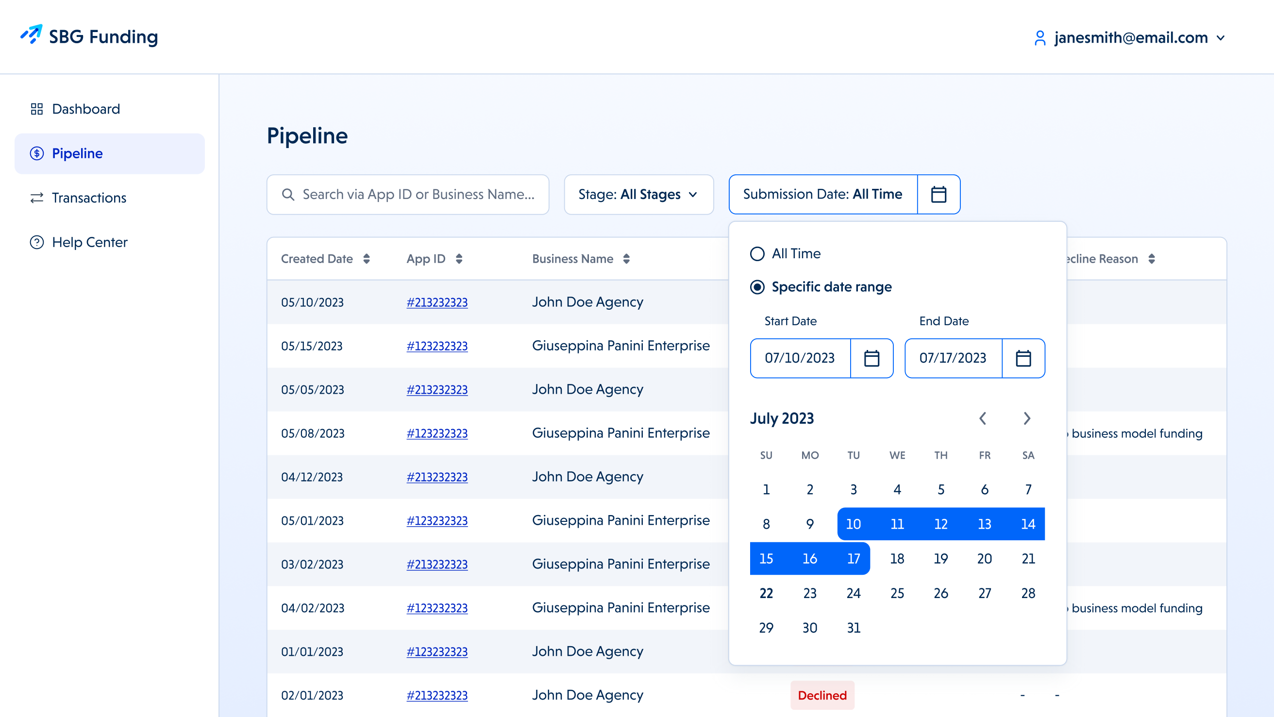Pick July 22 in the calendar

coord(766,593)
